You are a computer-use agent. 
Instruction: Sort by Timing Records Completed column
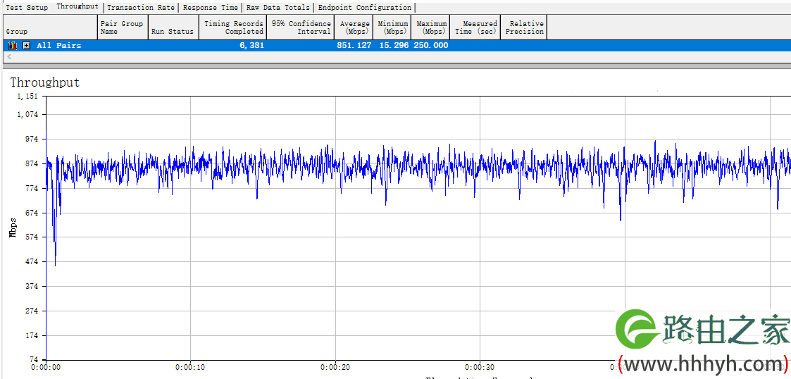pyautogui.click(x=232, y=27)
